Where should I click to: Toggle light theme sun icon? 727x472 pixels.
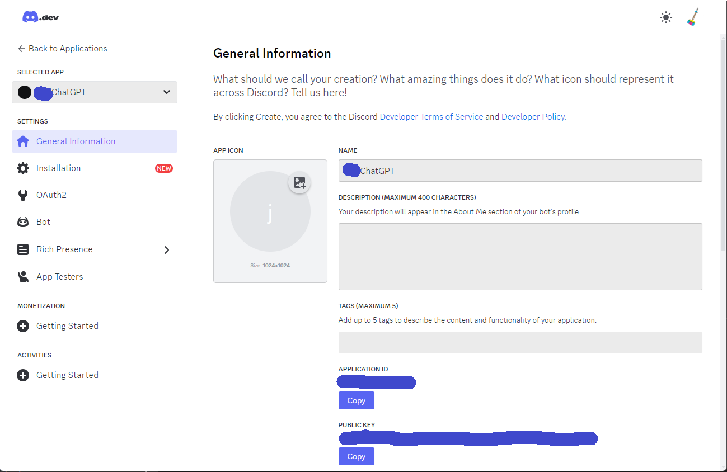(x=665, y=17)
